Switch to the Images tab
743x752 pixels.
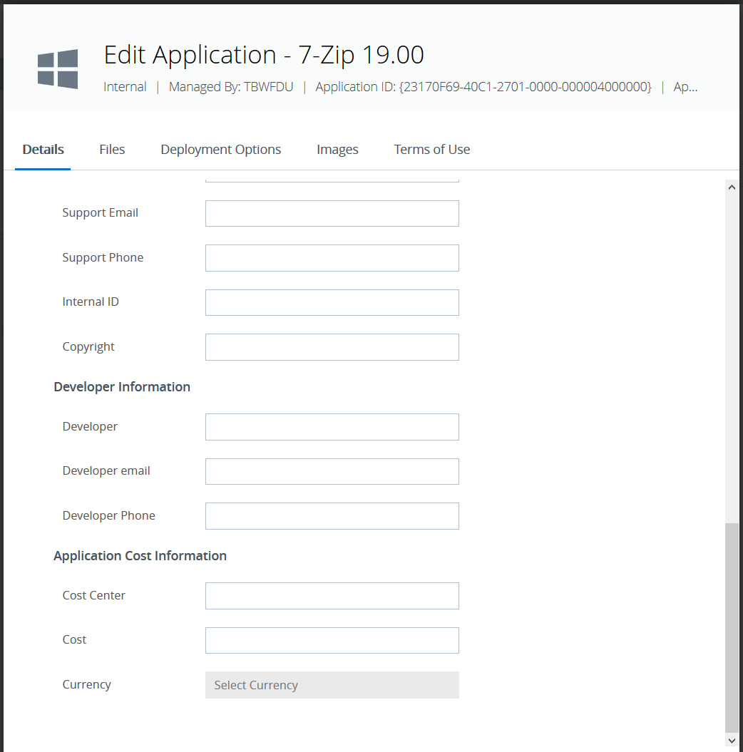337,150
